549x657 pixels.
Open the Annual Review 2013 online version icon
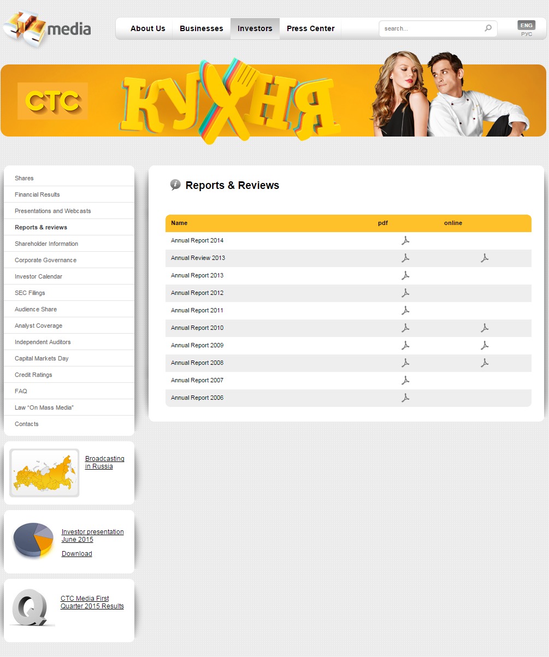pos(484,258)
